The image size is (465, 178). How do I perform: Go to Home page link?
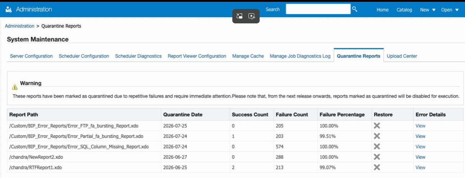[x=383, y=10]
